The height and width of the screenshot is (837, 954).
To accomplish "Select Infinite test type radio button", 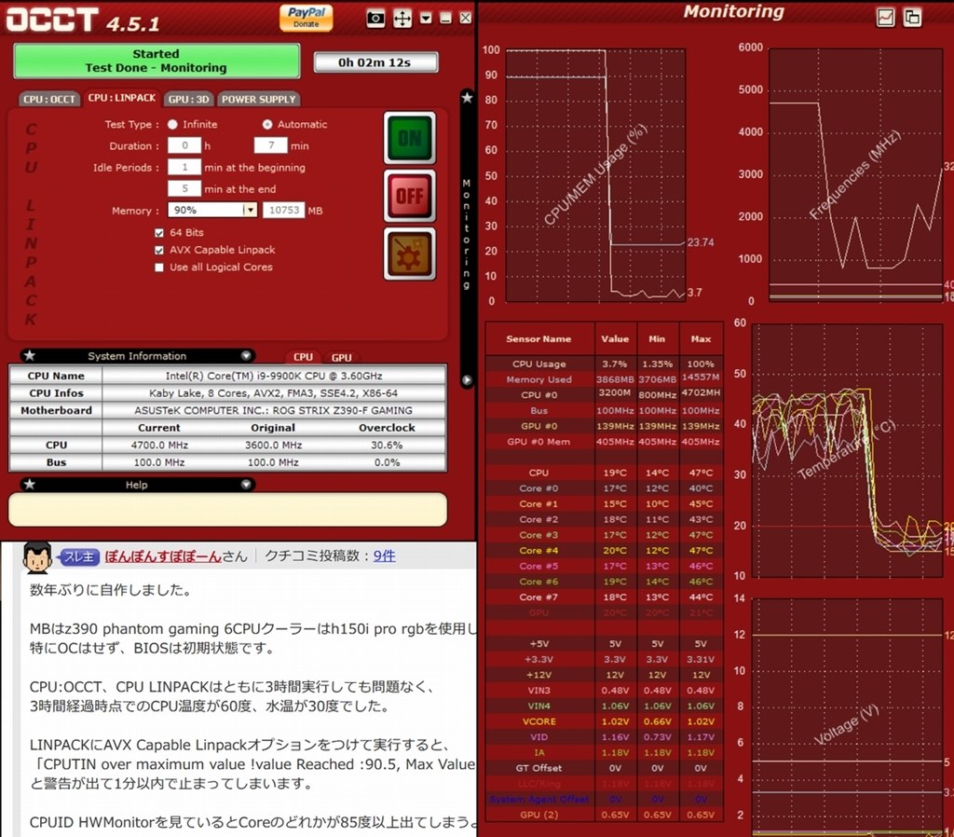I will tap(172, 124).
